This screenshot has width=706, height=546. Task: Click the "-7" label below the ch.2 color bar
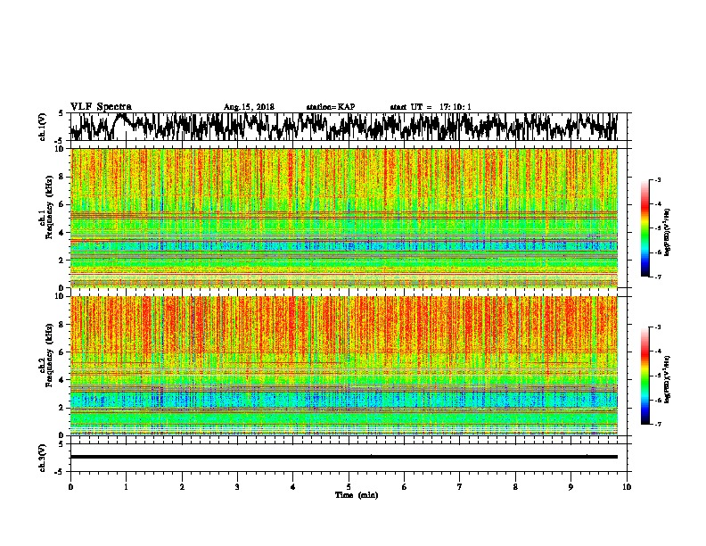click(x=658, y=424)
